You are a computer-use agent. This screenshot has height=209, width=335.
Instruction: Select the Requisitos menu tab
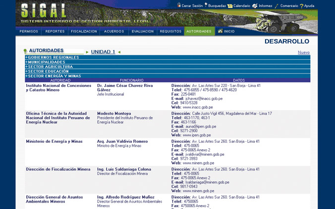[170, 31]
